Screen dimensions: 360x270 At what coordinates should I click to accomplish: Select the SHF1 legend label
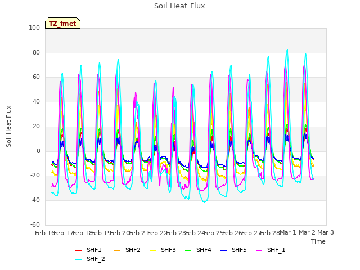pos(94,250)
